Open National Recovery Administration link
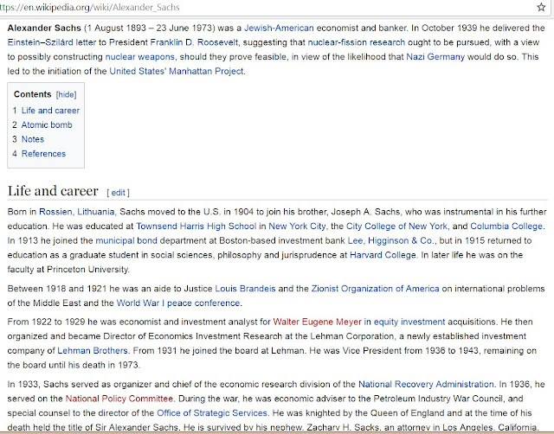The width and height of the screenshot is (554, 434). [426, 385]
